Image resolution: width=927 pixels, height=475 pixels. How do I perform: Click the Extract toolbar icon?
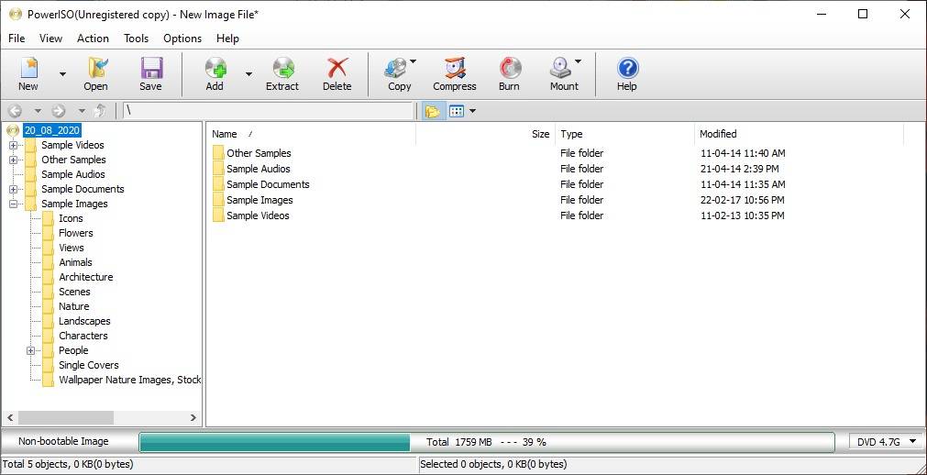282,68
